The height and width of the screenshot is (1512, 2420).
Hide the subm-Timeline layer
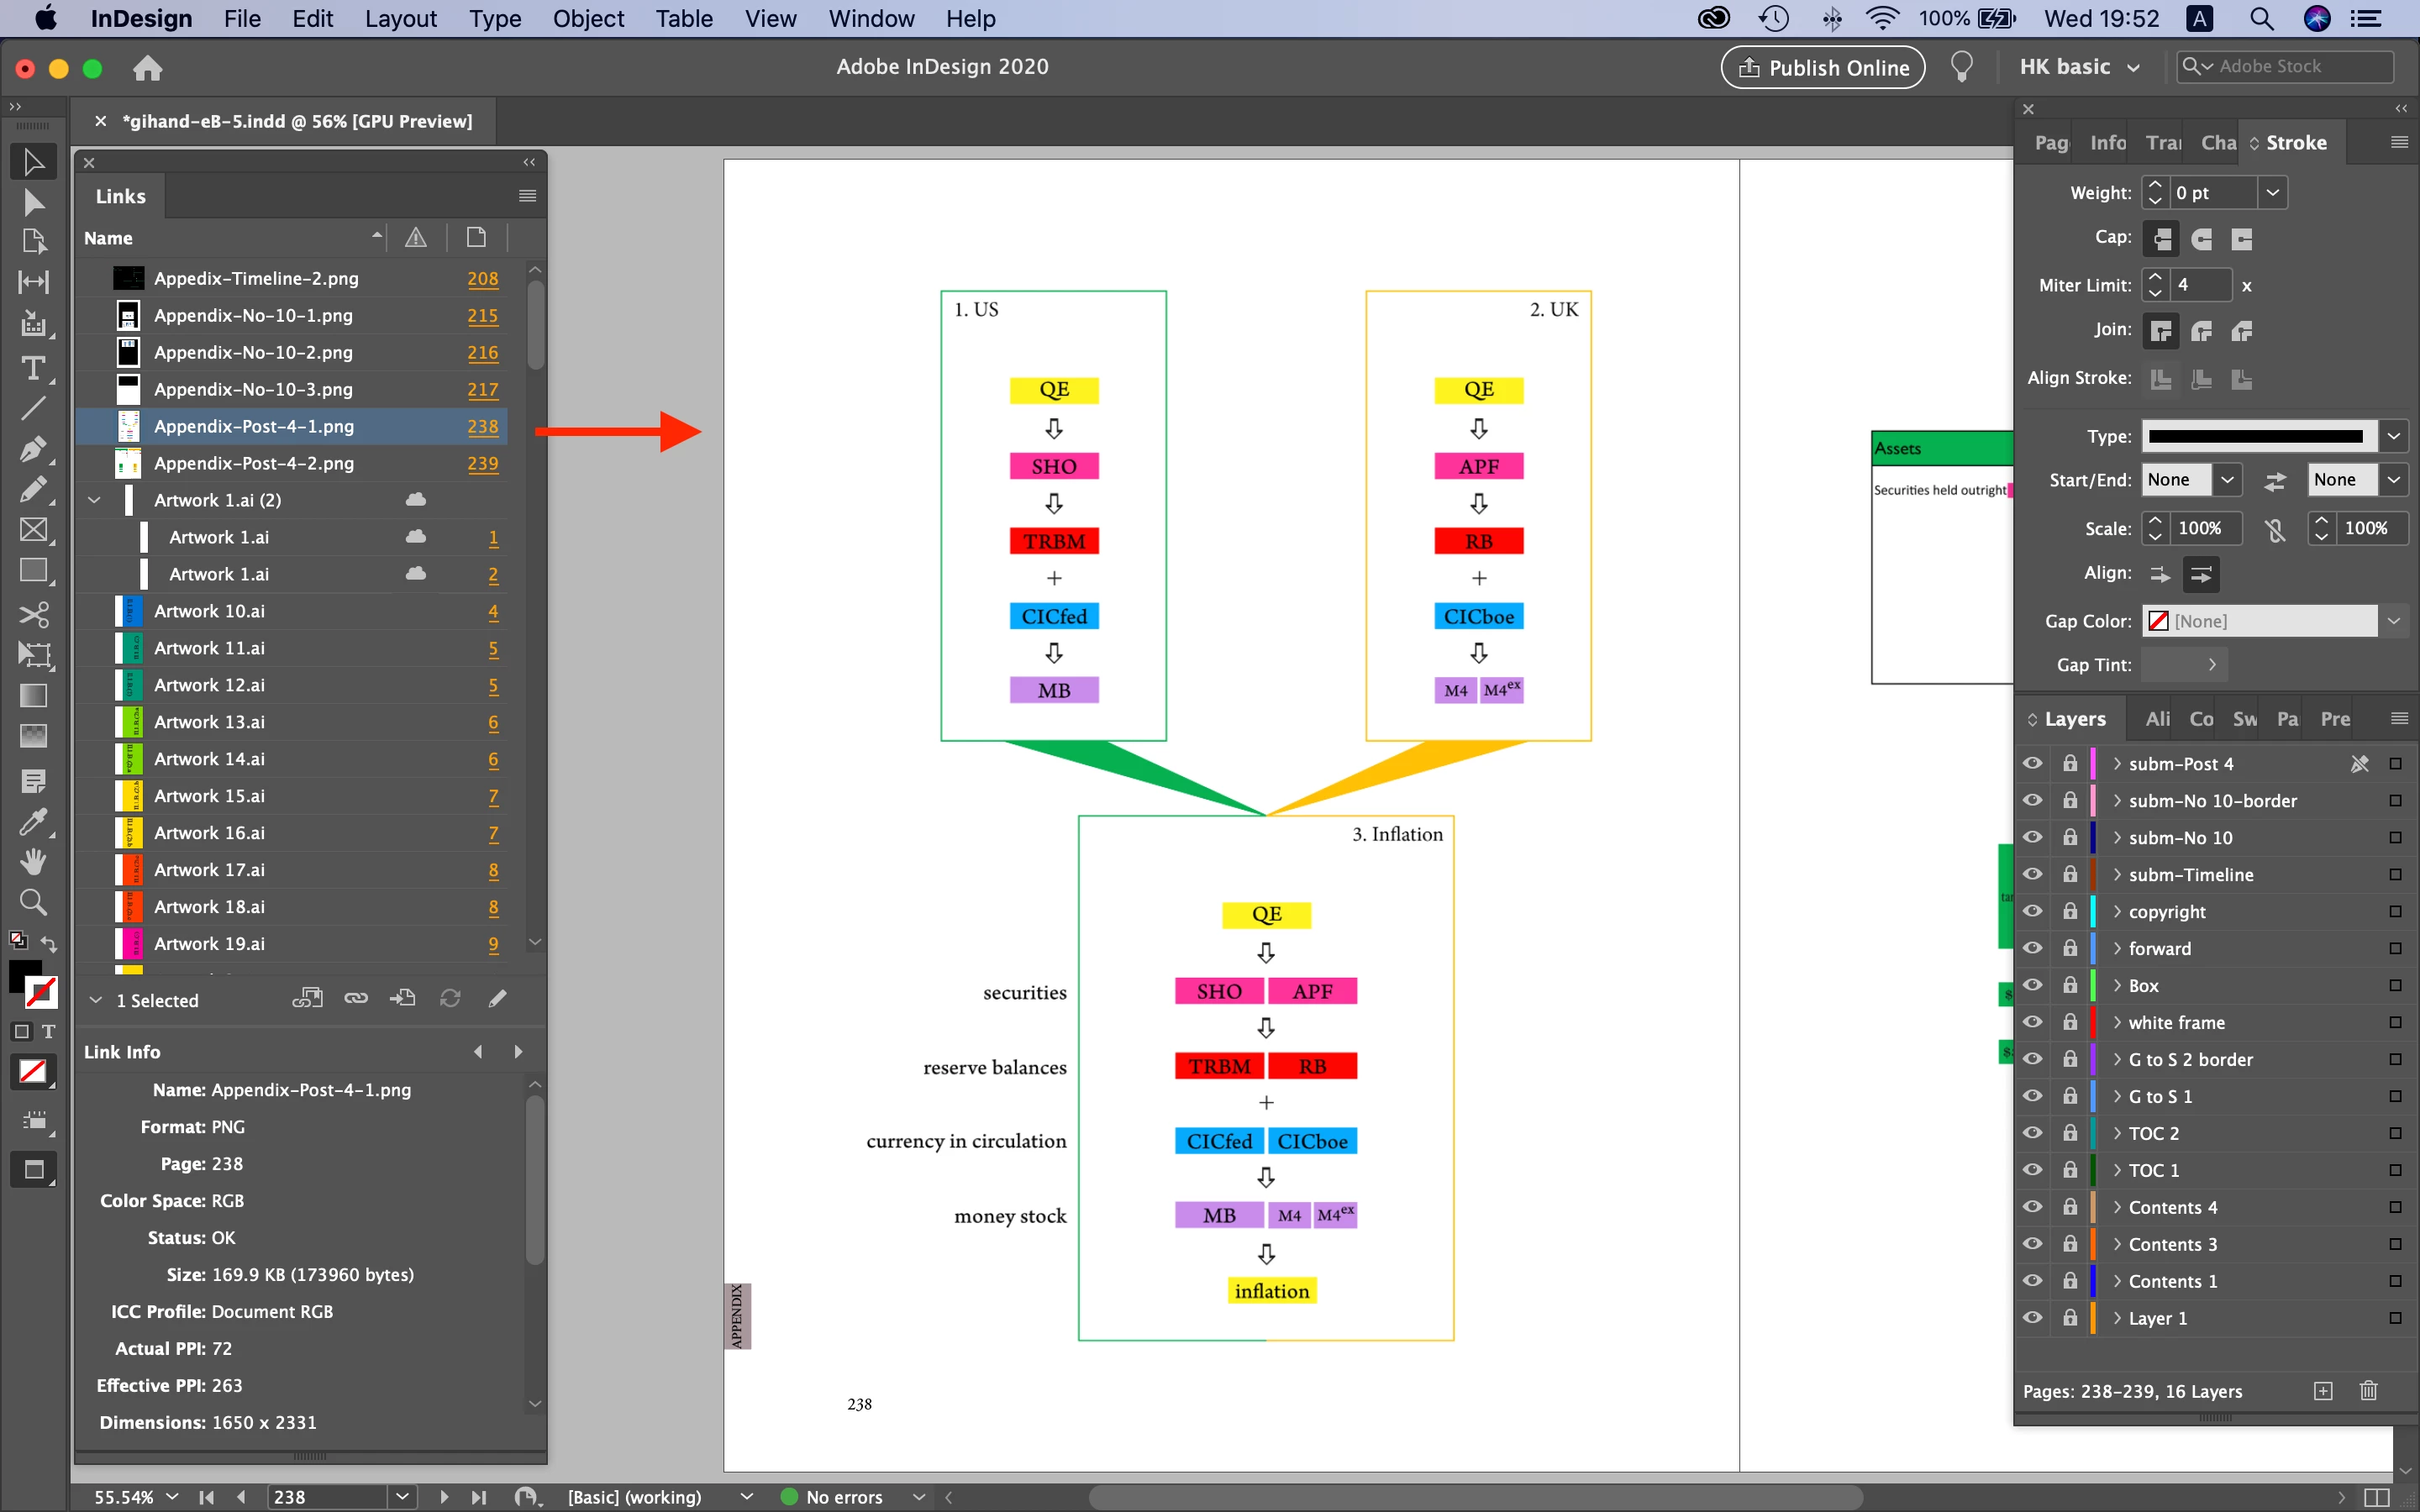pyautogui.click(x=2032, y=874)
